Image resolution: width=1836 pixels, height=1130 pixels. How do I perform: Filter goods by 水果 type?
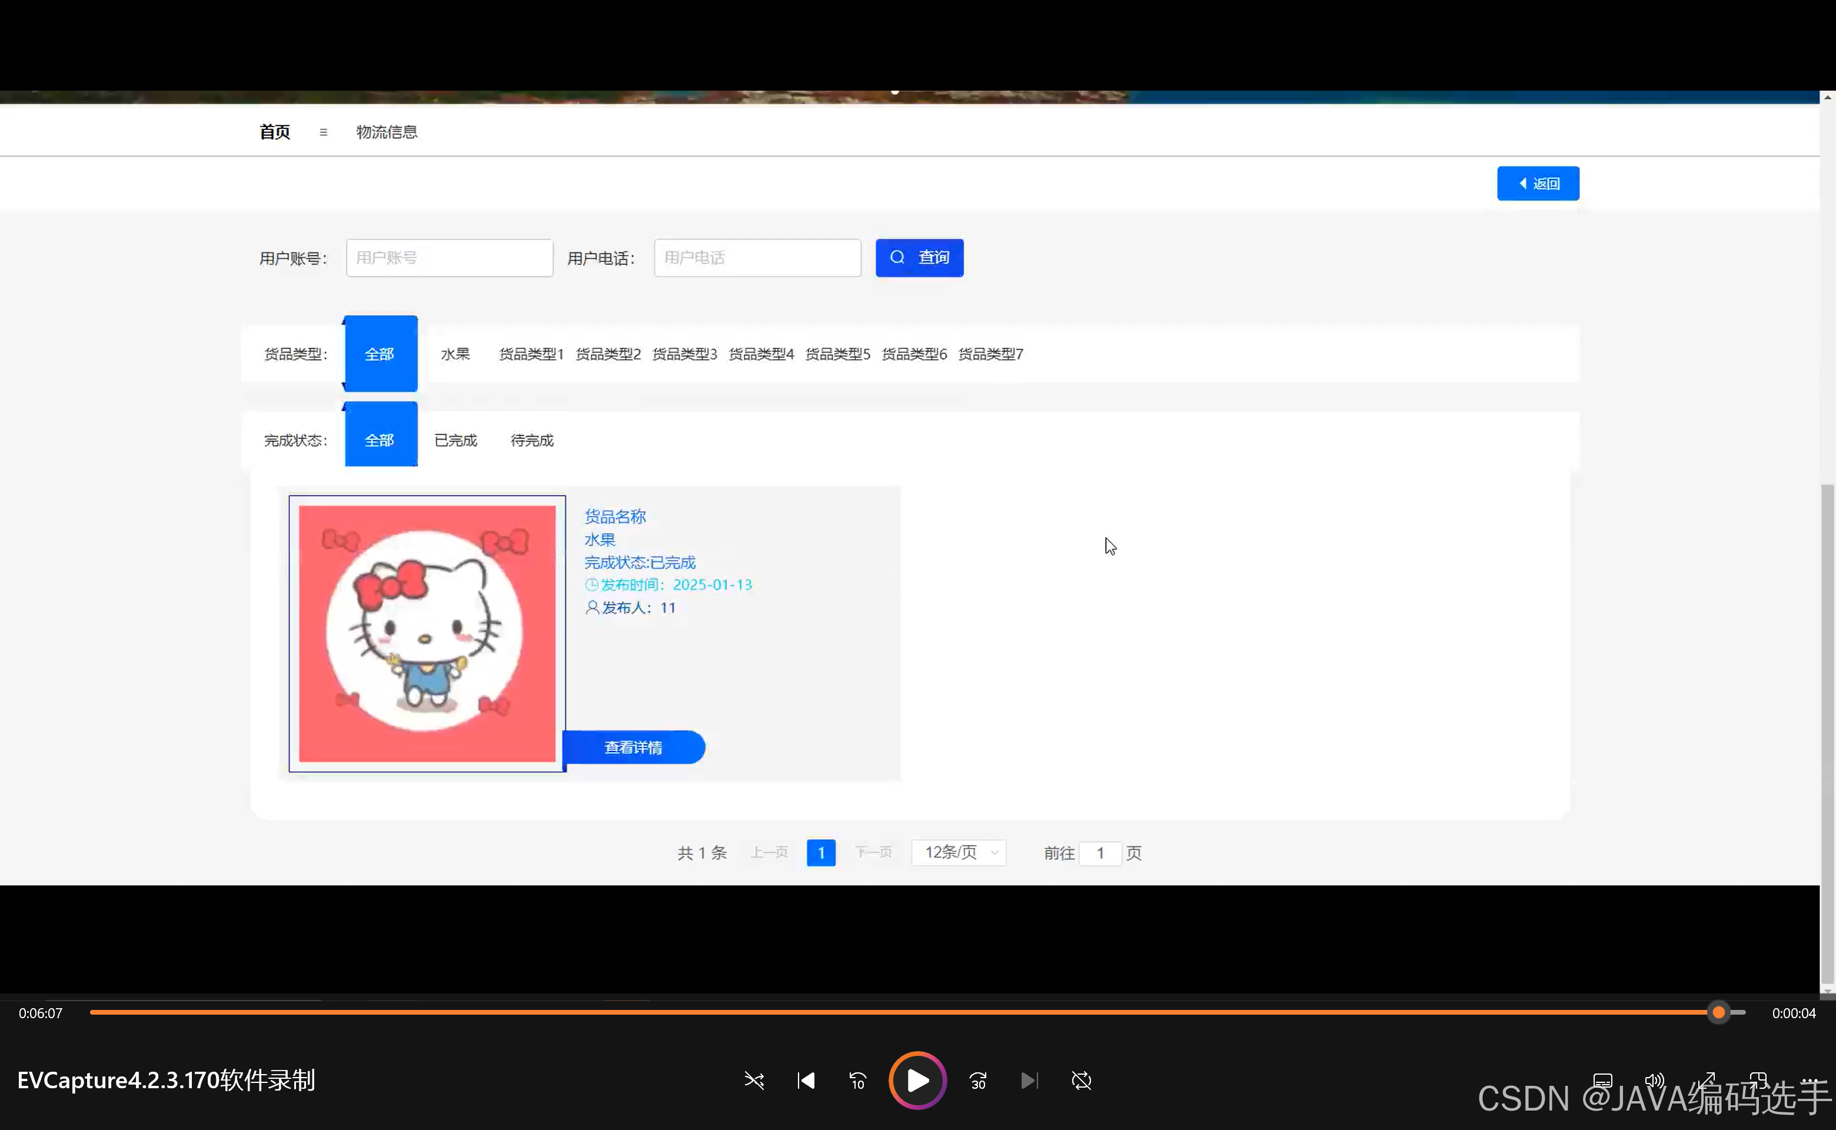[x=455, y=354]
